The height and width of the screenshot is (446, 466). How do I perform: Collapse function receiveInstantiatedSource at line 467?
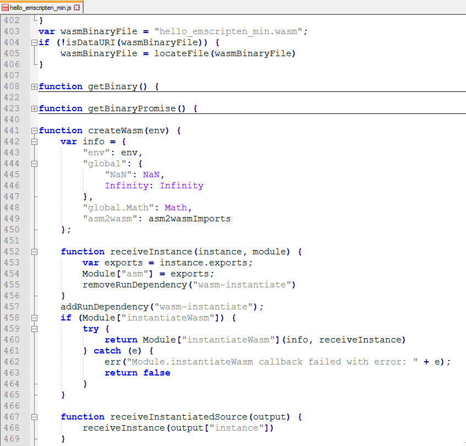pos(34,417)
